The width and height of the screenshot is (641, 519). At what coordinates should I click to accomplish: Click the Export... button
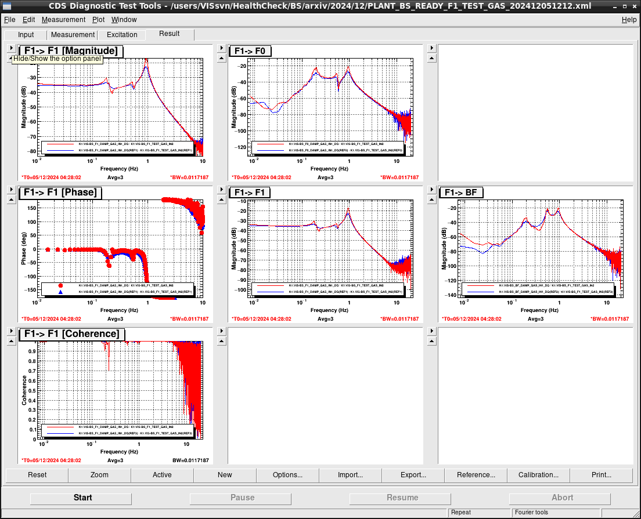(413, 475)
